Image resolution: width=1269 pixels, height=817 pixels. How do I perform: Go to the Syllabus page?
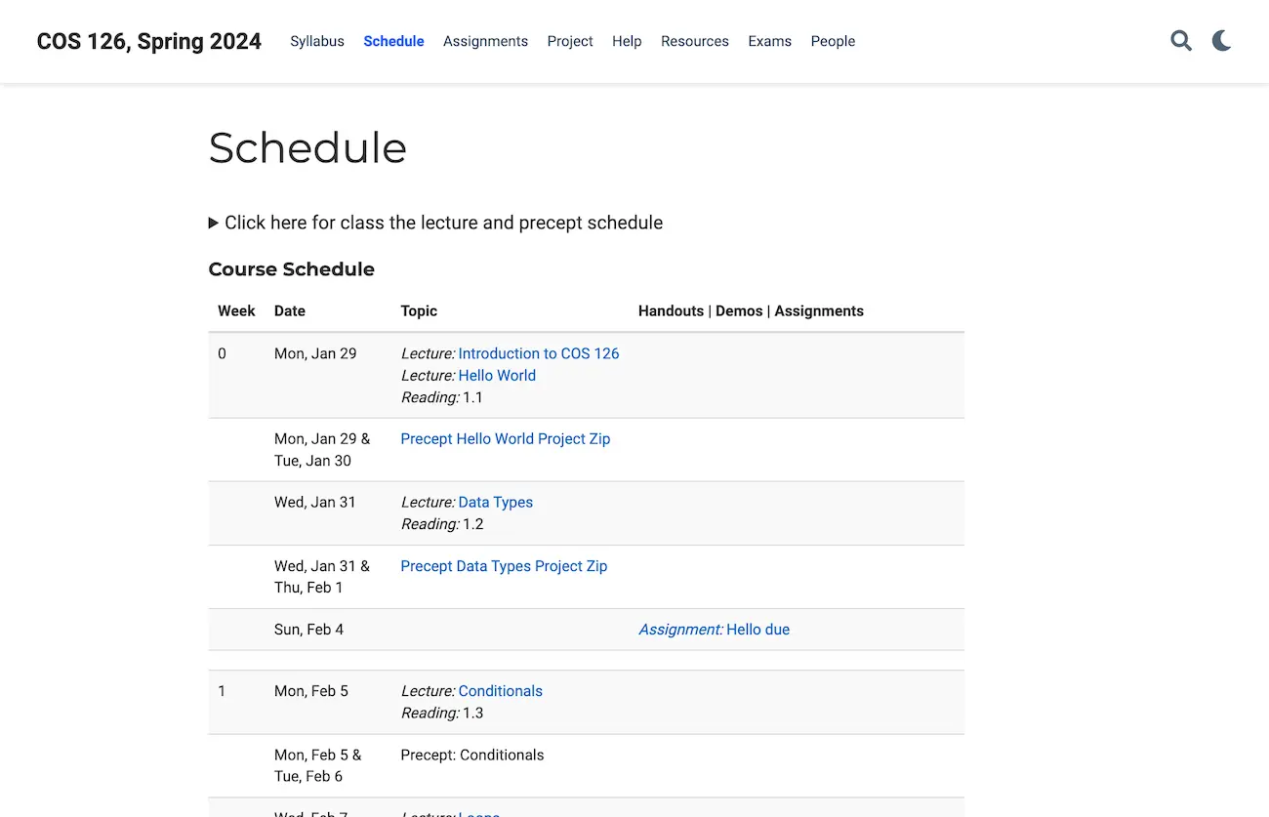(317, 41)
